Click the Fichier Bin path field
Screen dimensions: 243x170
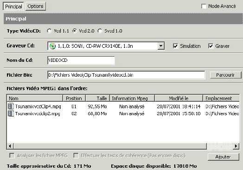(126, 75)
